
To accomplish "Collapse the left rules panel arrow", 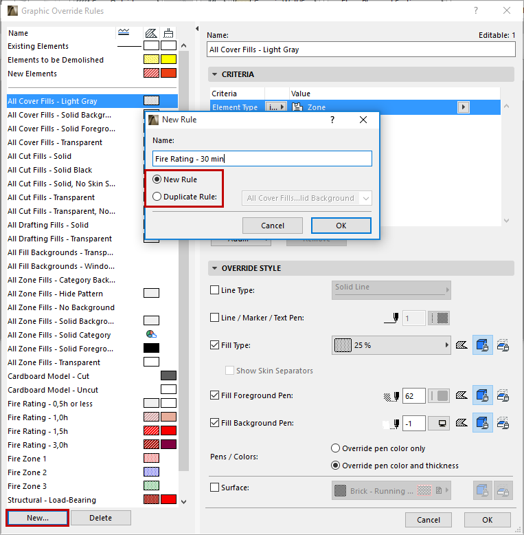I will (197, 29).
